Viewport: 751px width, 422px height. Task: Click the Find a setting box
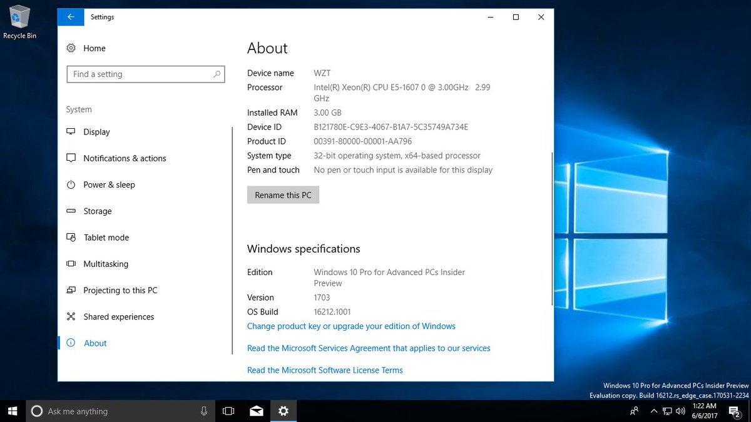146,74
